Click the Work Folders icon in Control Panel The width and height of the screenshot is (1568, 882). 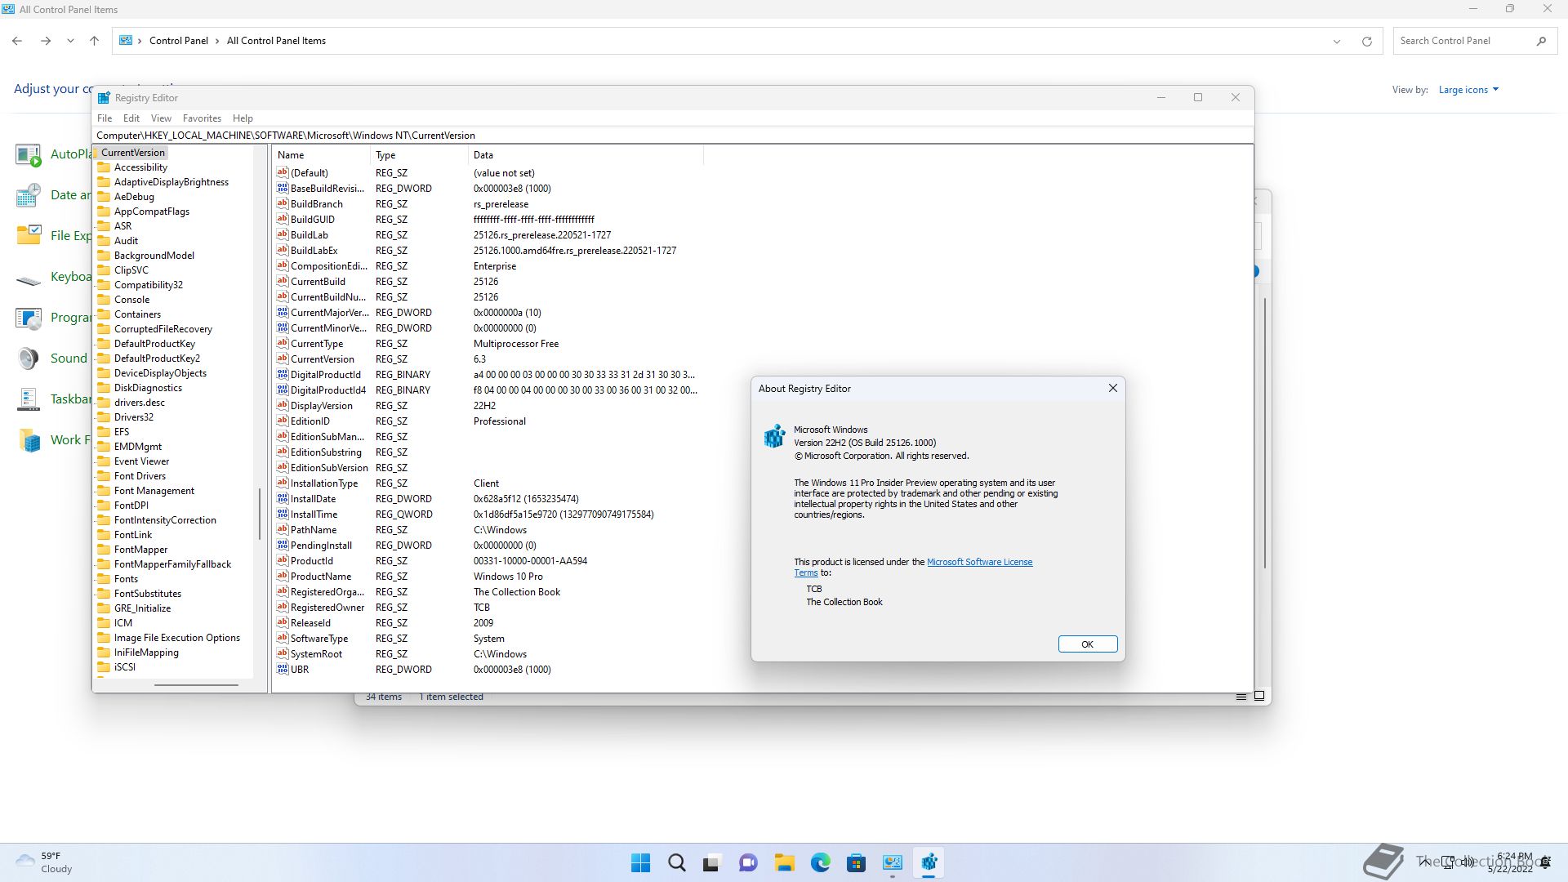click(x=29, y=440)
